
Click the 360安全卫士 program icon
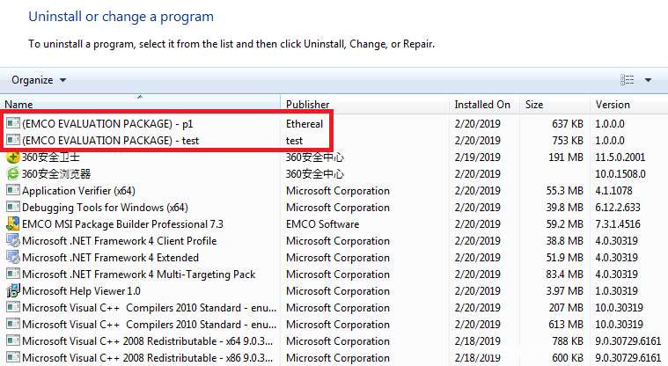tap(13, 157)
